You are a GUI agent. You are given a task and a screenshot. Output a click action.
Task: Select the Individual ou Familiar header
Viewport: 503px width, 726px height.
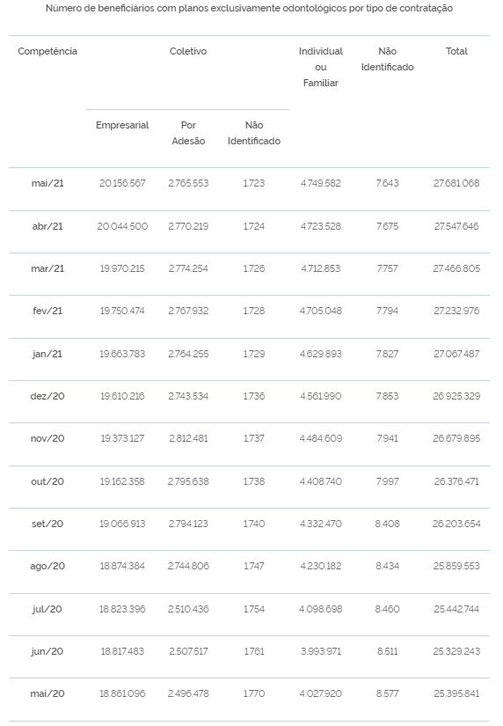[321, 67]
